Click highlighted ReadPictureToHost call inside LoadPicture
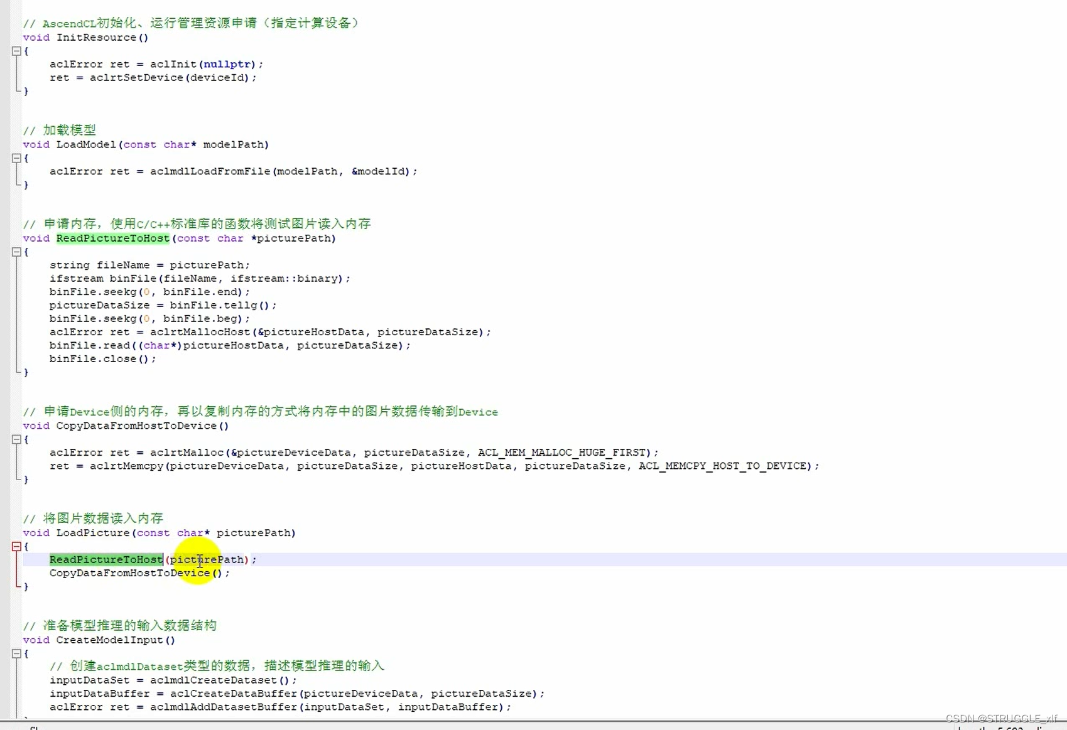1067x730 pixels. tap(106, 559)
